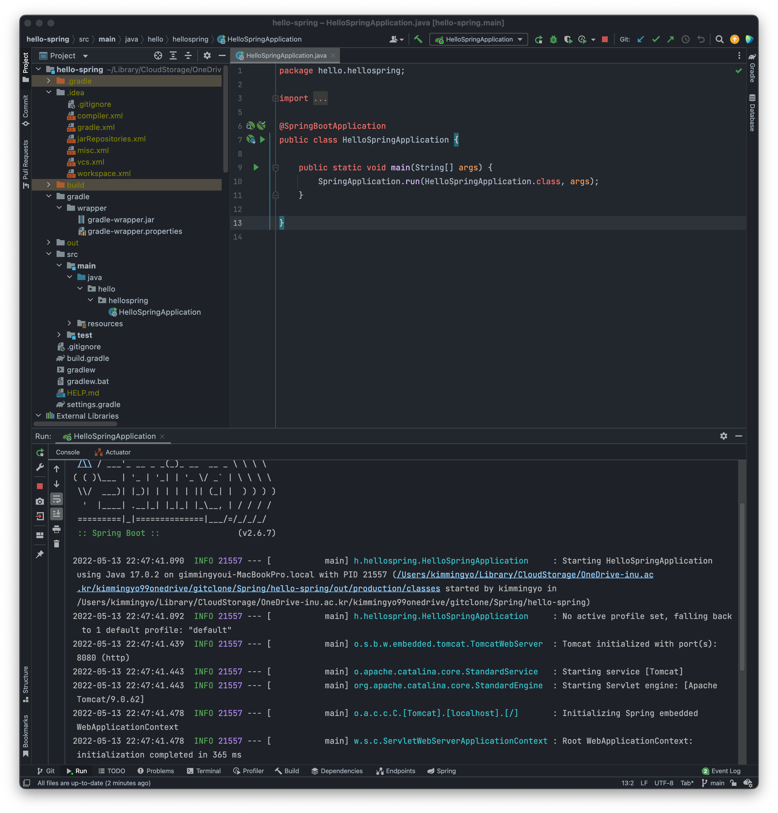Toggle the Commit tool window stripe
Image resolution: width=778 pixels, height=813 pixels.
click(x=26, y=110)
